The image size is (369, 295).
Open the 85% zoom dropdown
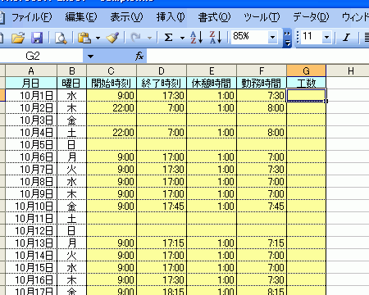[x=272, y=38]
